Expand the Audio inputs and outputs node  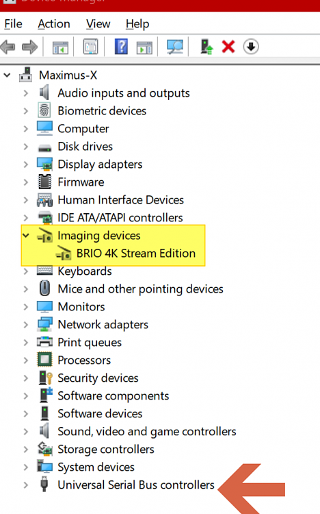pyautogui.click(x=26, y=93)
